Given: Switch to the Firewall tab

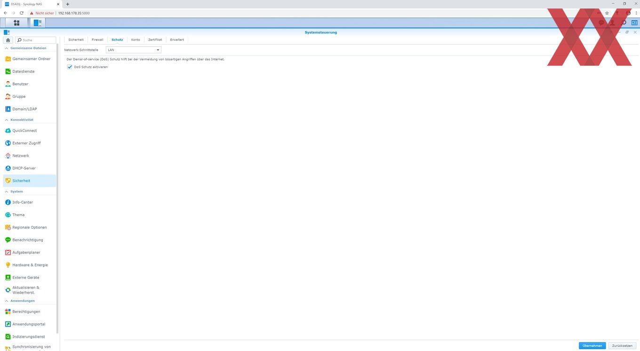Looking at the screenshot, I should 97,40.
